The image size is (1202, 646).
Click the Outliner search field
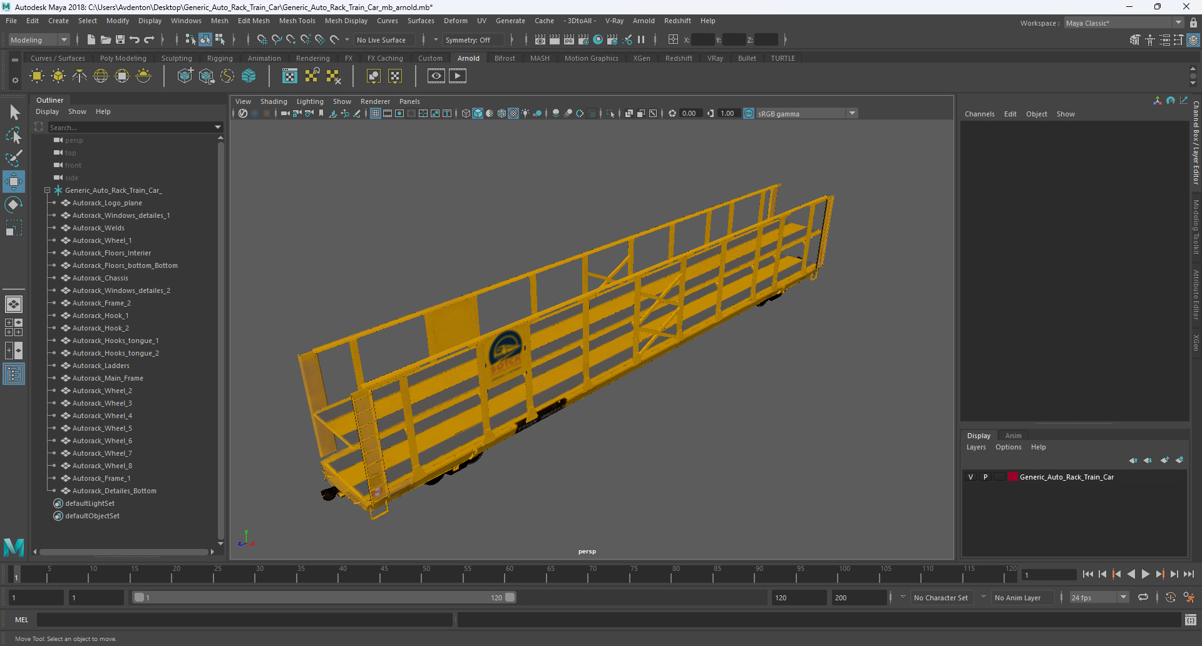(130, 127)
